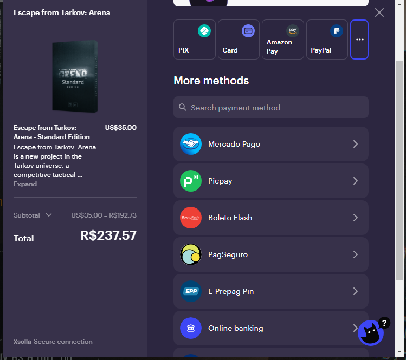Click the three-dots more methods tile

pyautogui.click(x=359, y=40)
